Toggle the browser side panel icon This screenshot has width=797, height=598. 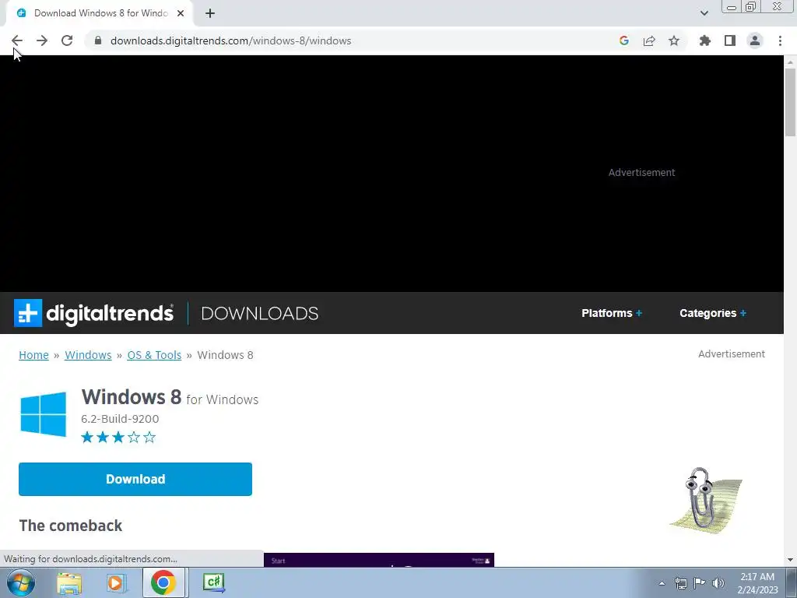point(730,40)
